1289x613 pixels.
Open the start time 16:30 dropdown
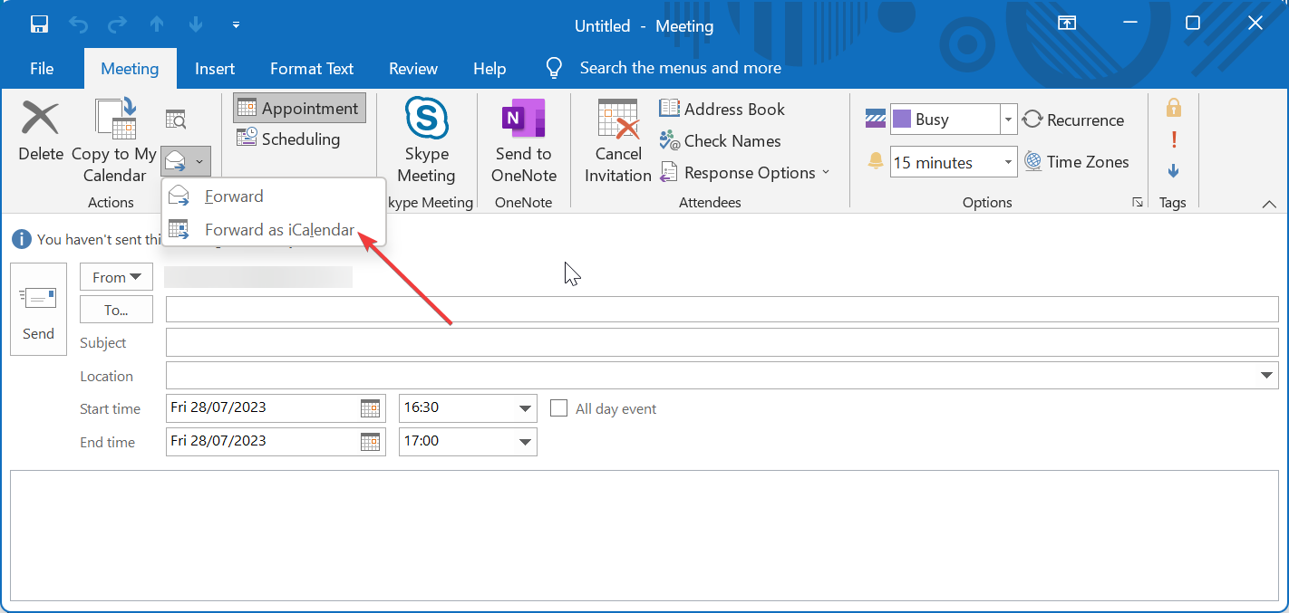[x=525, y=408]
